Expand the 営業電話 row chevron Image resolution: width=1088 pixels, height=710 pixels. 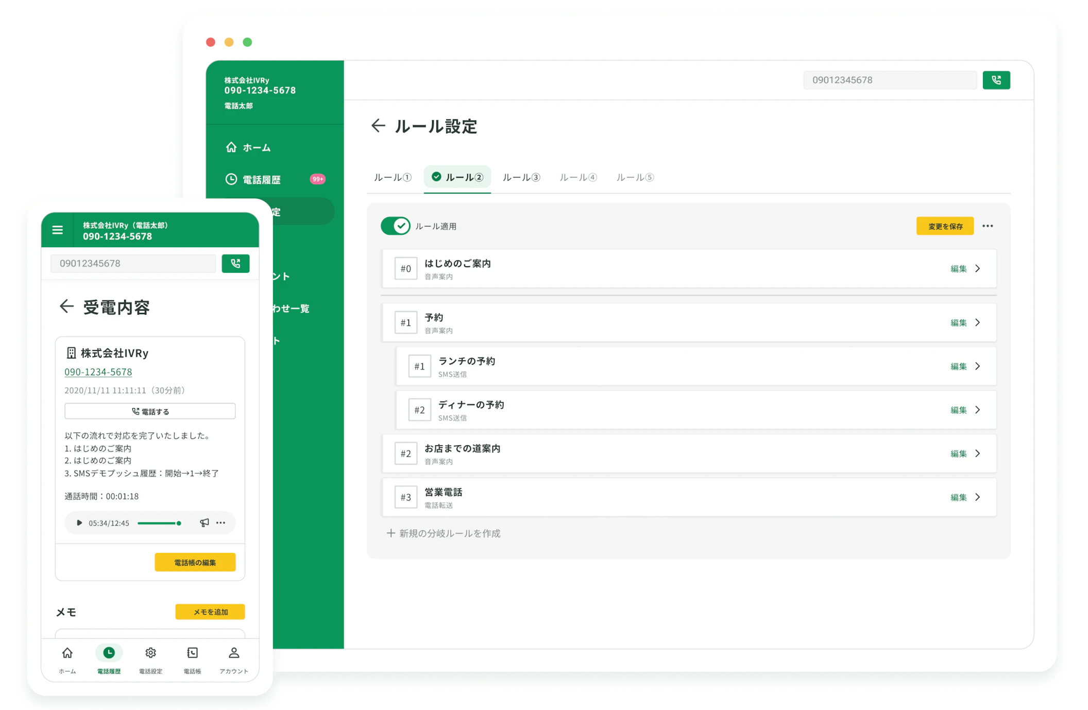click(977, 497)
